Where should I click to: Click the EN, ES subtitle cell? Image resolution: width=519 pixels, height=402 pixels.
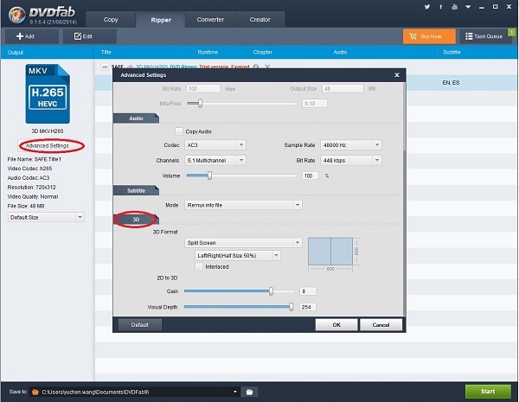pyautogui.click(x=451, y=83)
